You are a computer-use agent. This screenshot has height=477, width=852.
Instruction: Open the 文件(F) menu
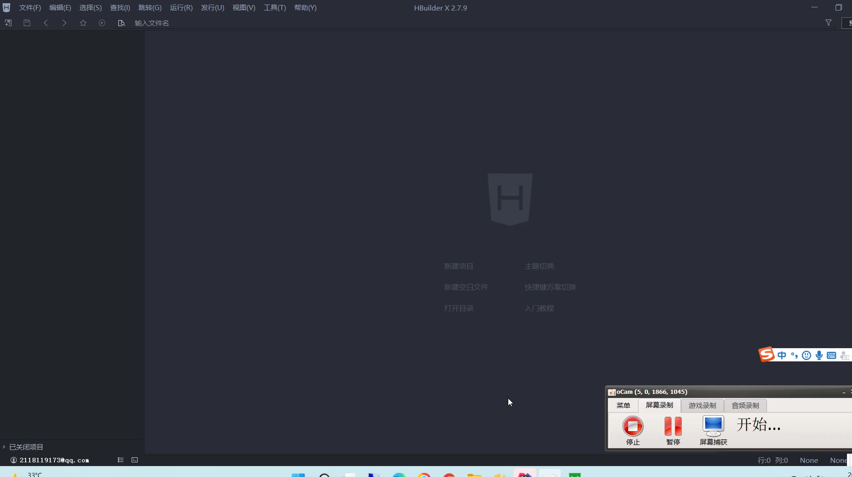[30, 8]
